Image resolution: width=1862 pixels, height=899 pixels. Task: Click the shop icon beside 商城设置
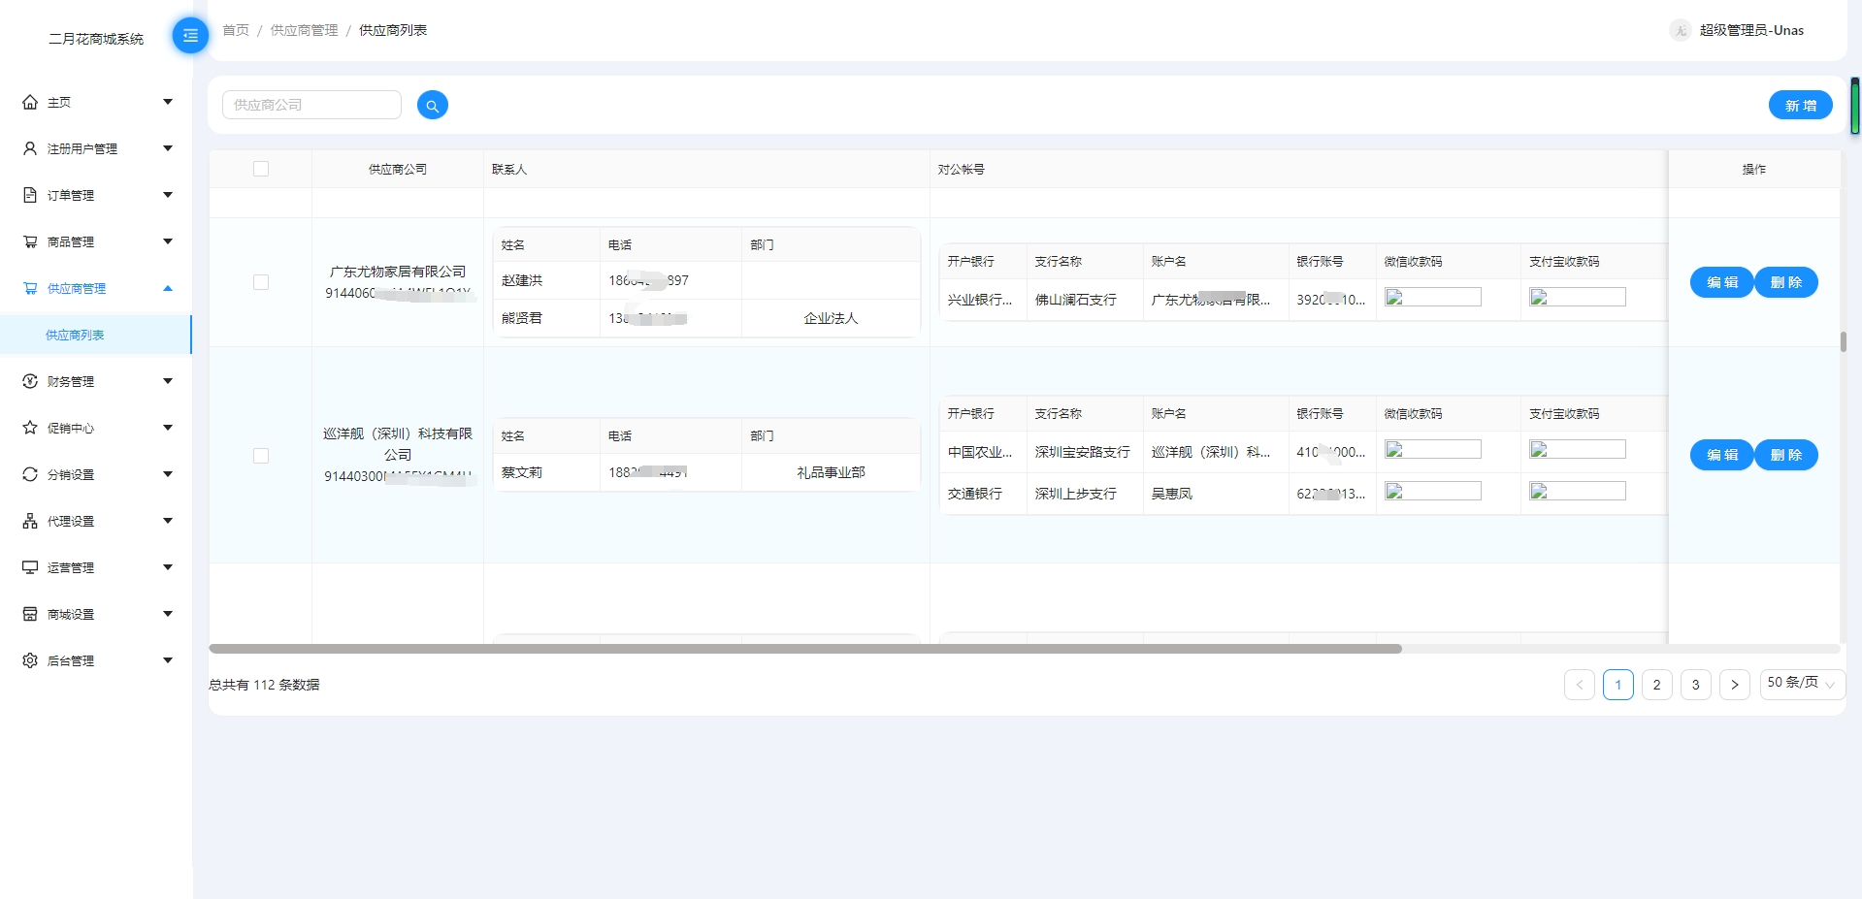point(30,614)
